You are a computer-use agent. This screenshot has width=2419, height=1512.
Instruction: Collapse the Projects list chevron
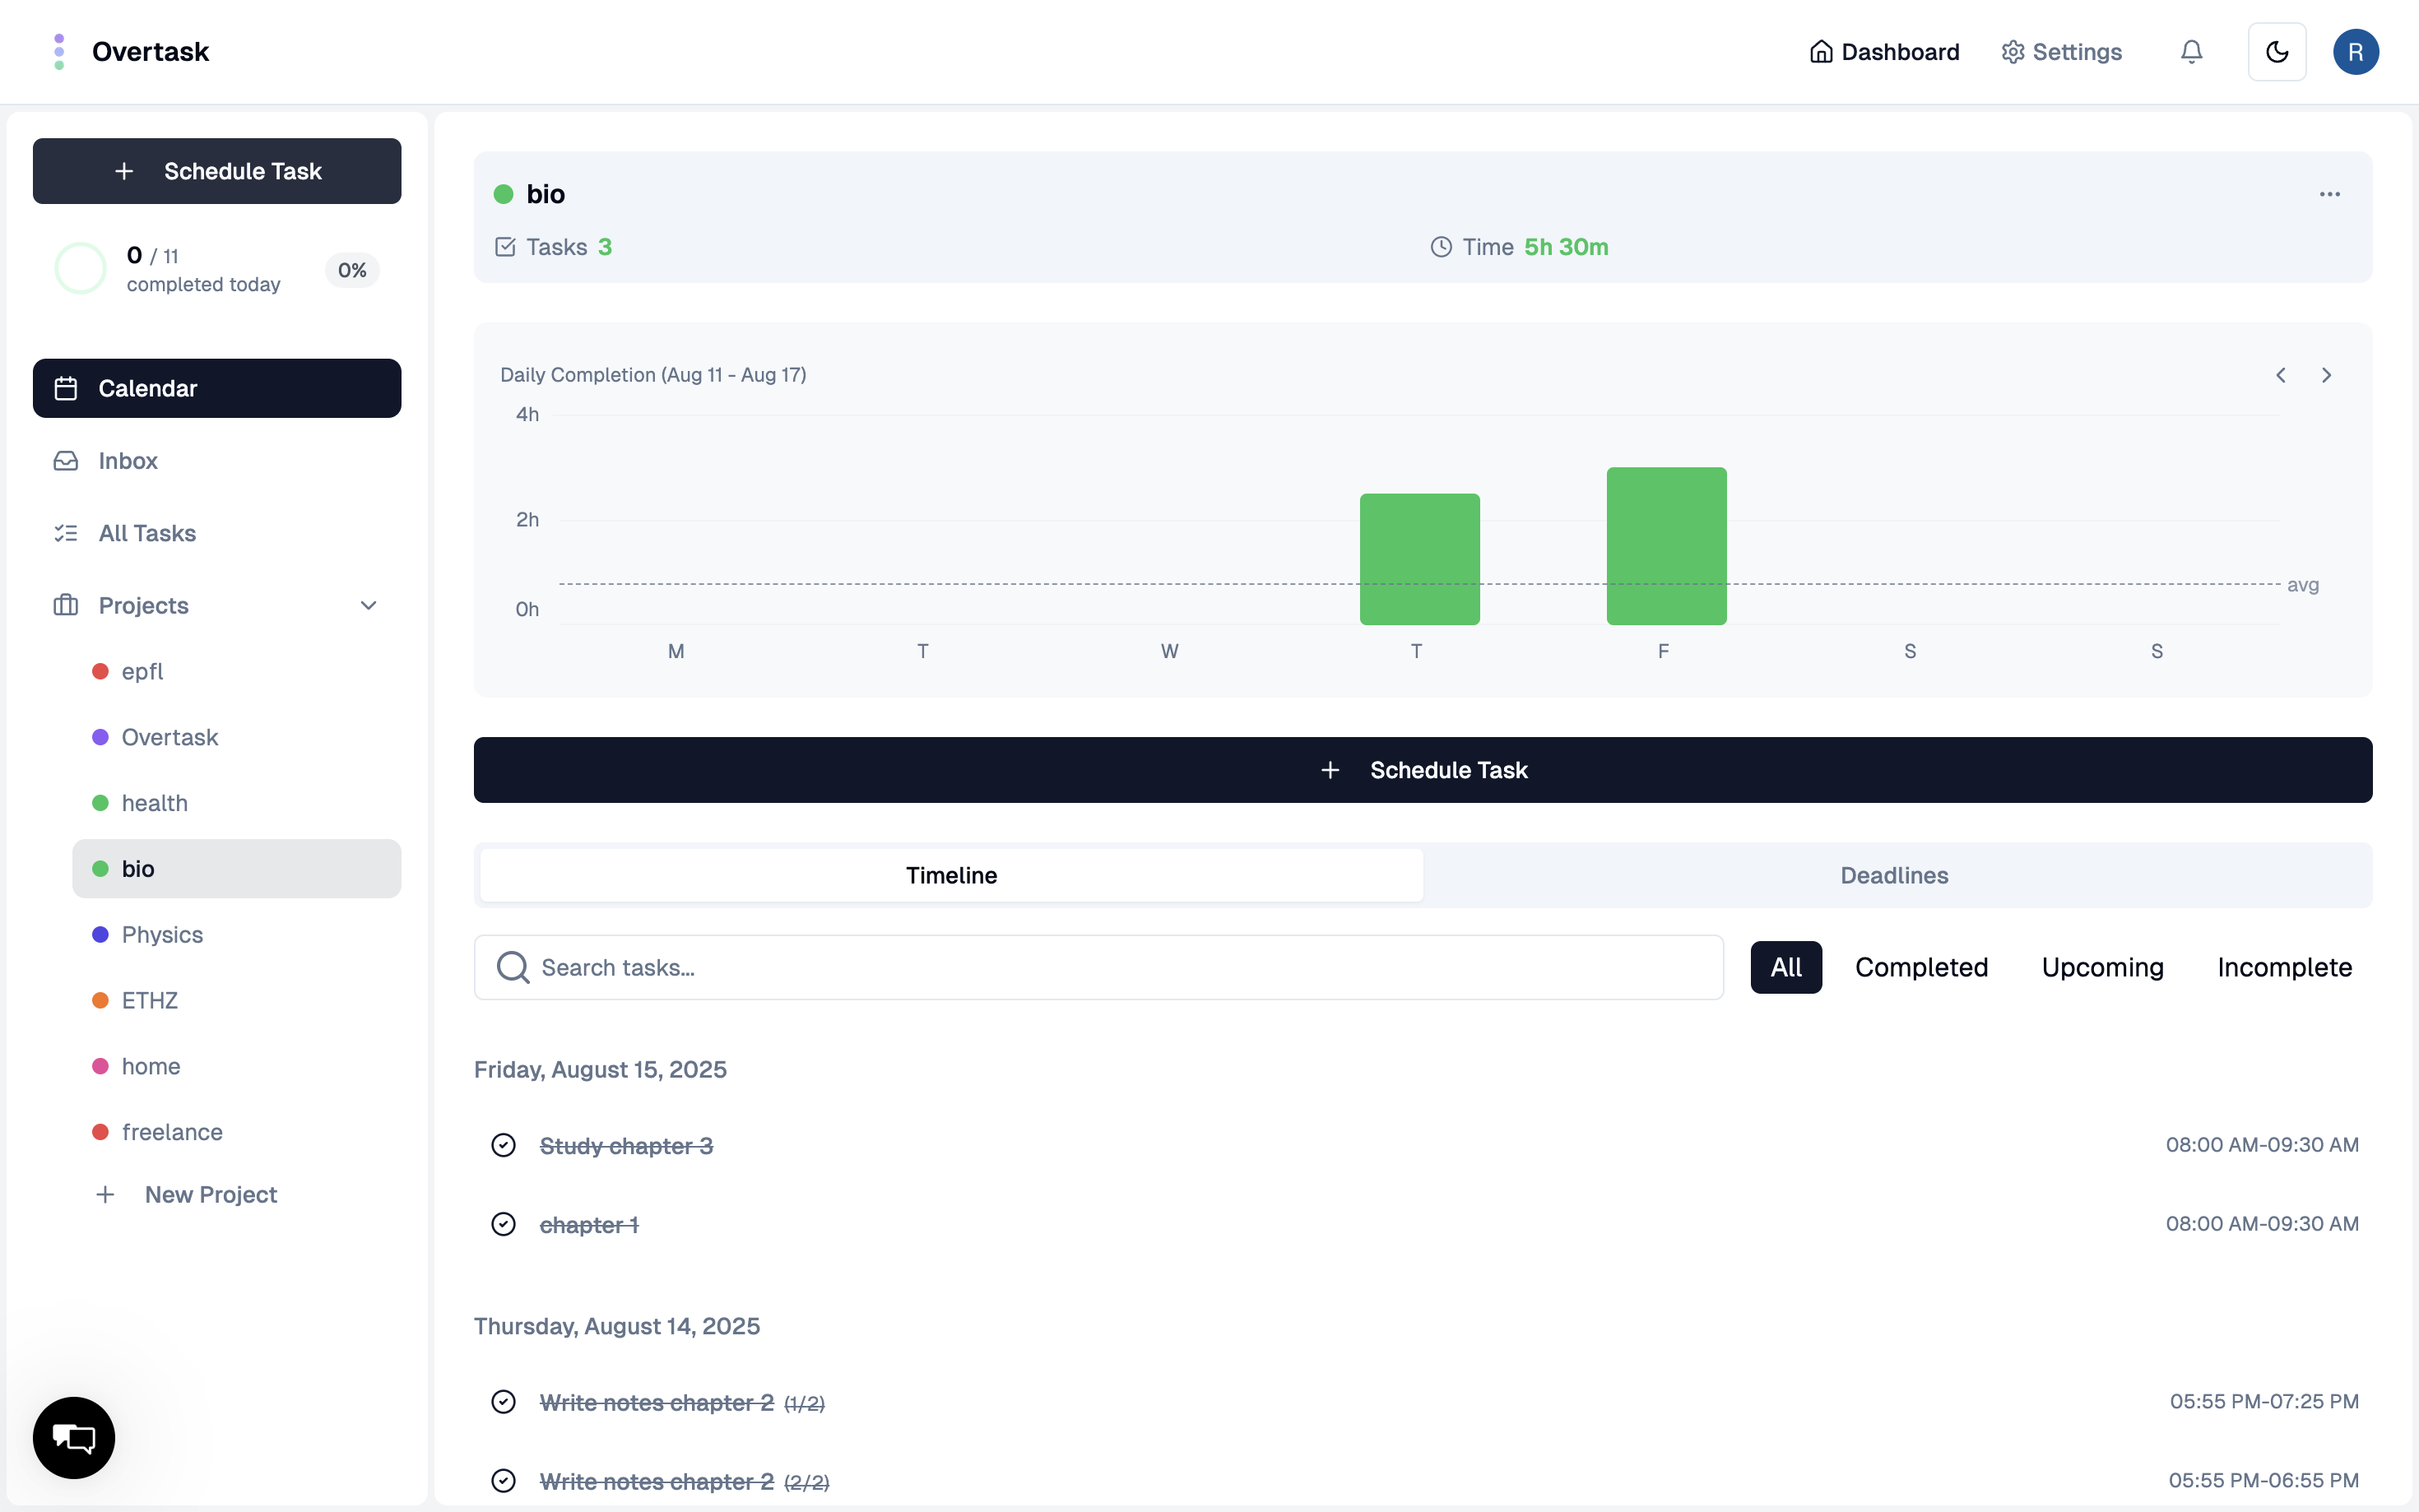(x=368, y=605)
